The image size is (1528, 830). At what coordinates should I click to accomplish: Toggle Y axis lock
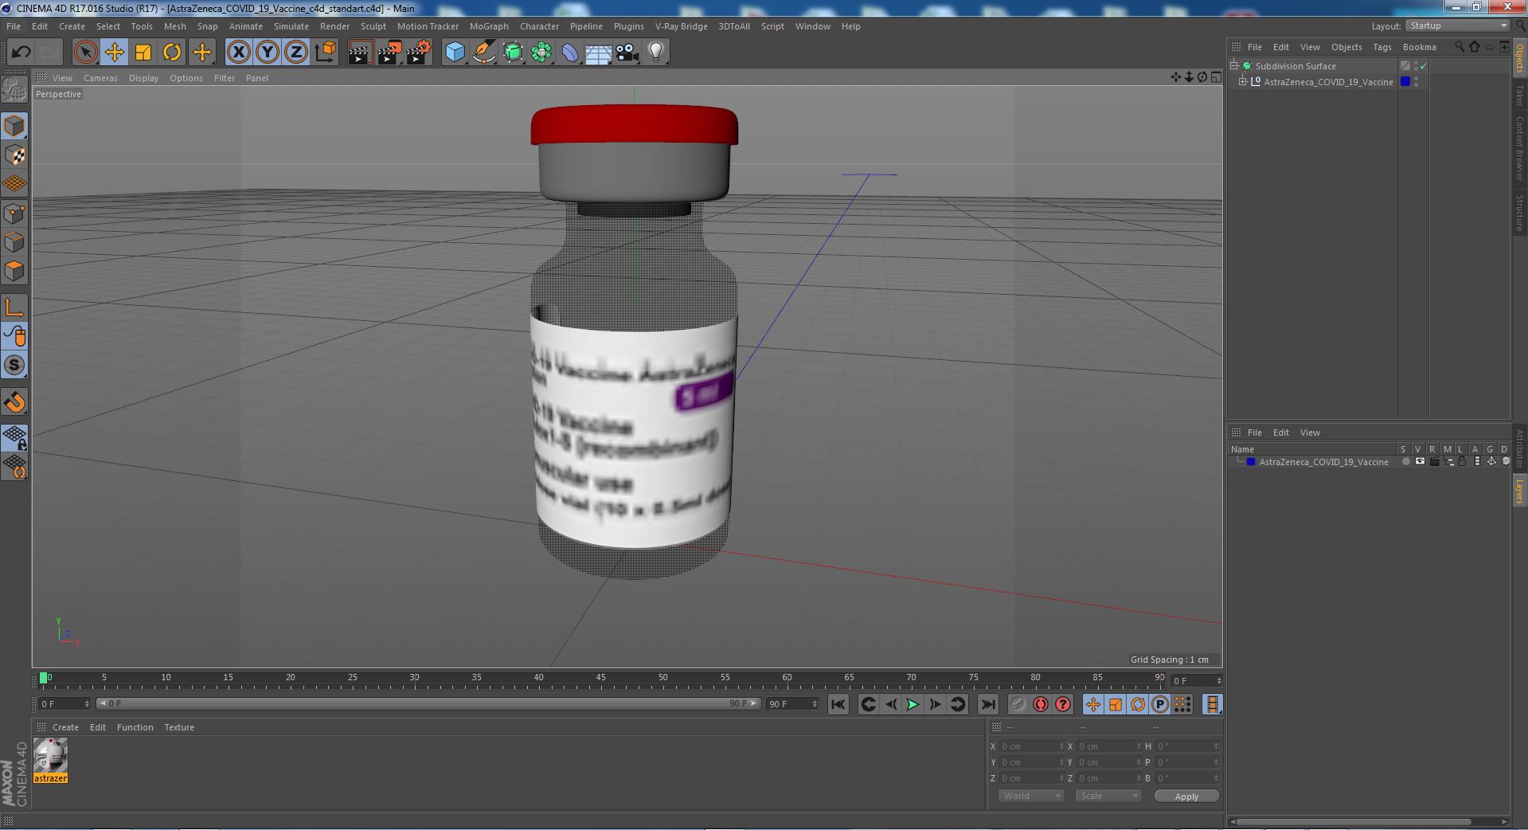pos(268,53)
